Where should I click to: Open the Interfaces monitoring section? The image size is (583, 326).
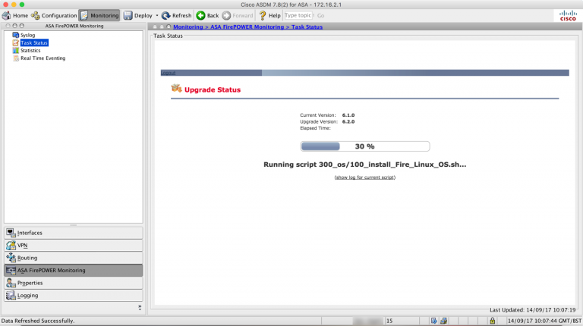click(x=73, y=233)
